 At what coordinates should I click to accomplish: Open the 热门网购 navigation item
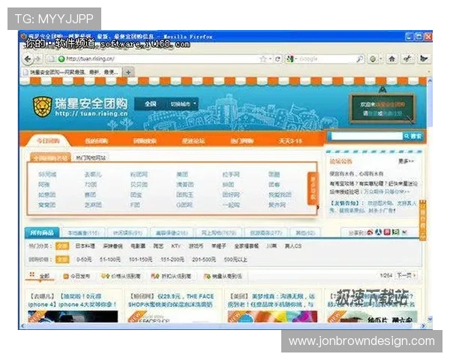pyautogui.click(x=241, y=141)
